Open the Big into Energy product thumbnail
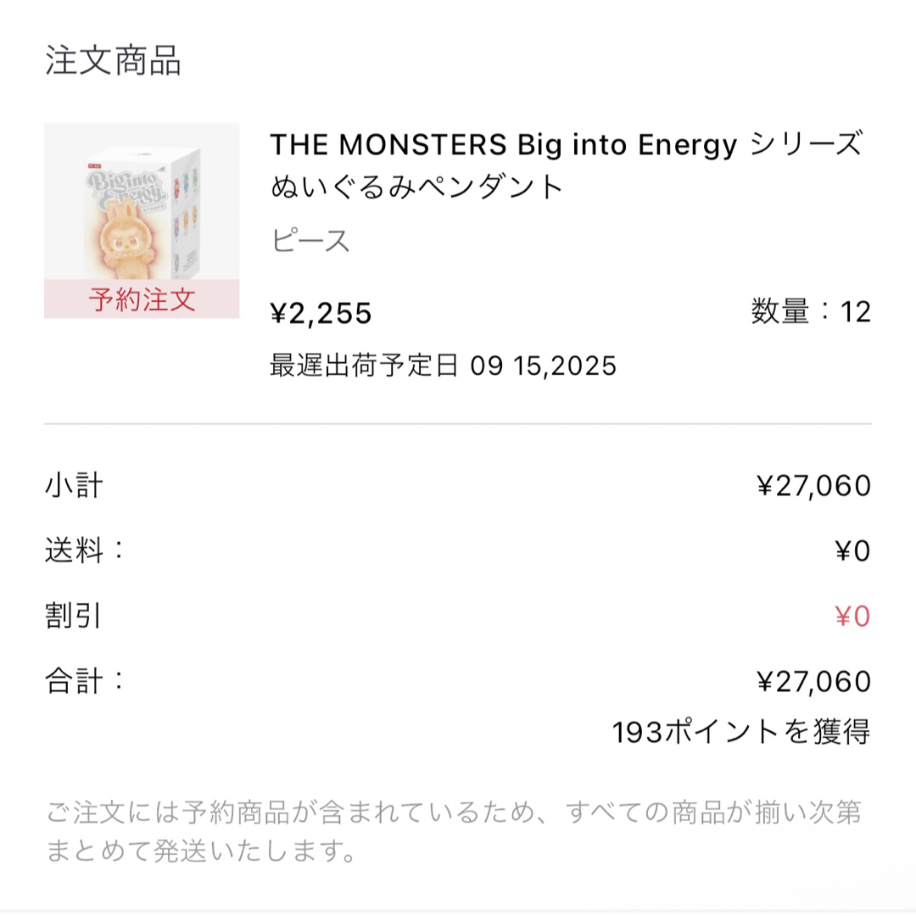This screenshot has width=916, height=916. (142, 221)
